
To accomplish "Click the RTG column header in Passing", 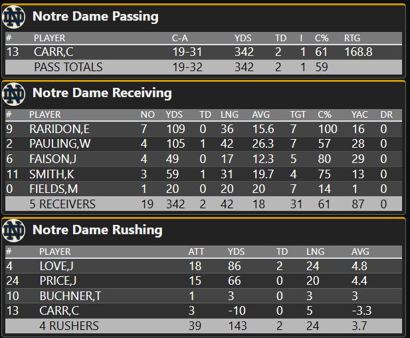I will click(x=352, y=38).
